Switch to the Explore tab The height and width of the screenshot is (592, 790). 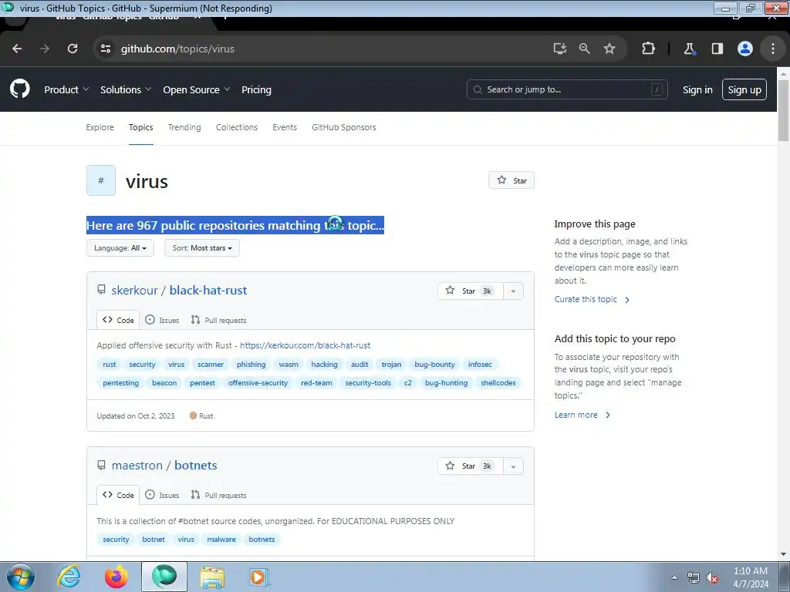point(100,127)
